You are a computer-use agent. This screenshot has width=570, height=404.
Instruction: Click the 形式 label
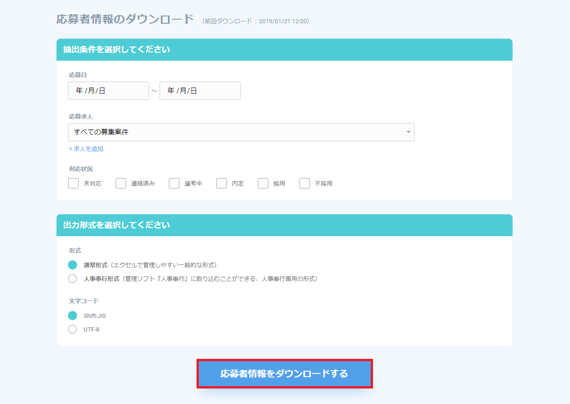(x=75, y=250)
